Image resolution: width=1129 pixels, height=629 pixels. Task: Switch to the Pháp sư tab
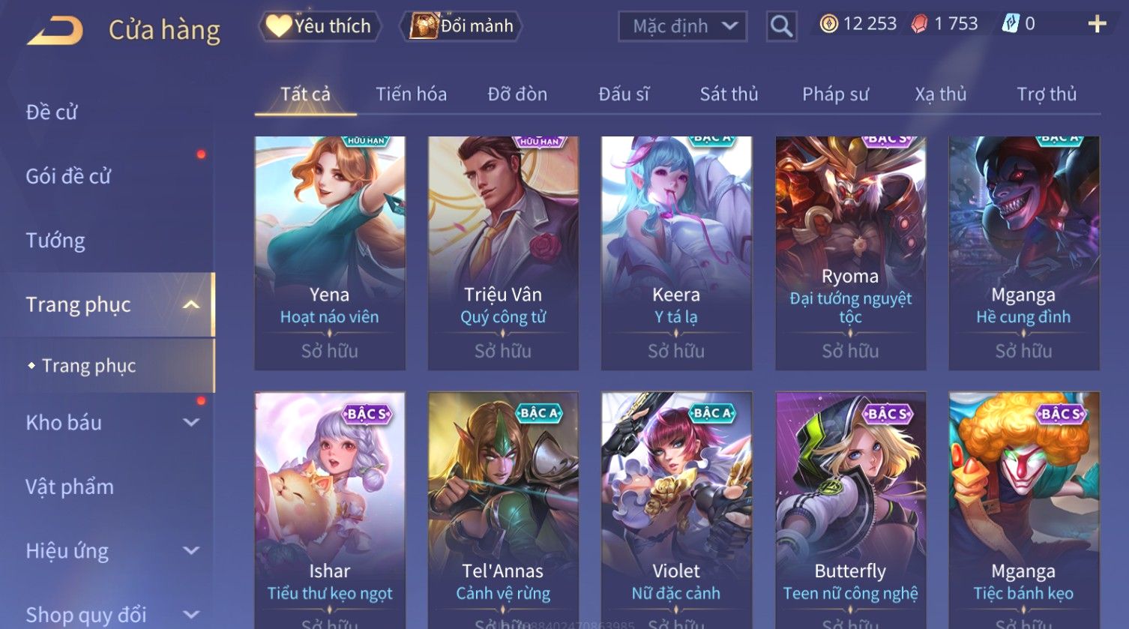[835, 94]
